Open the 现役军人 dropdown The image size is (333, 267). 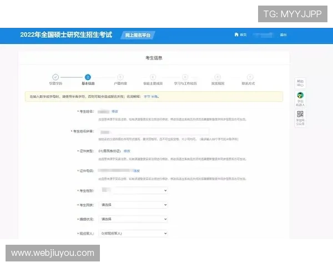click(133, 234)
